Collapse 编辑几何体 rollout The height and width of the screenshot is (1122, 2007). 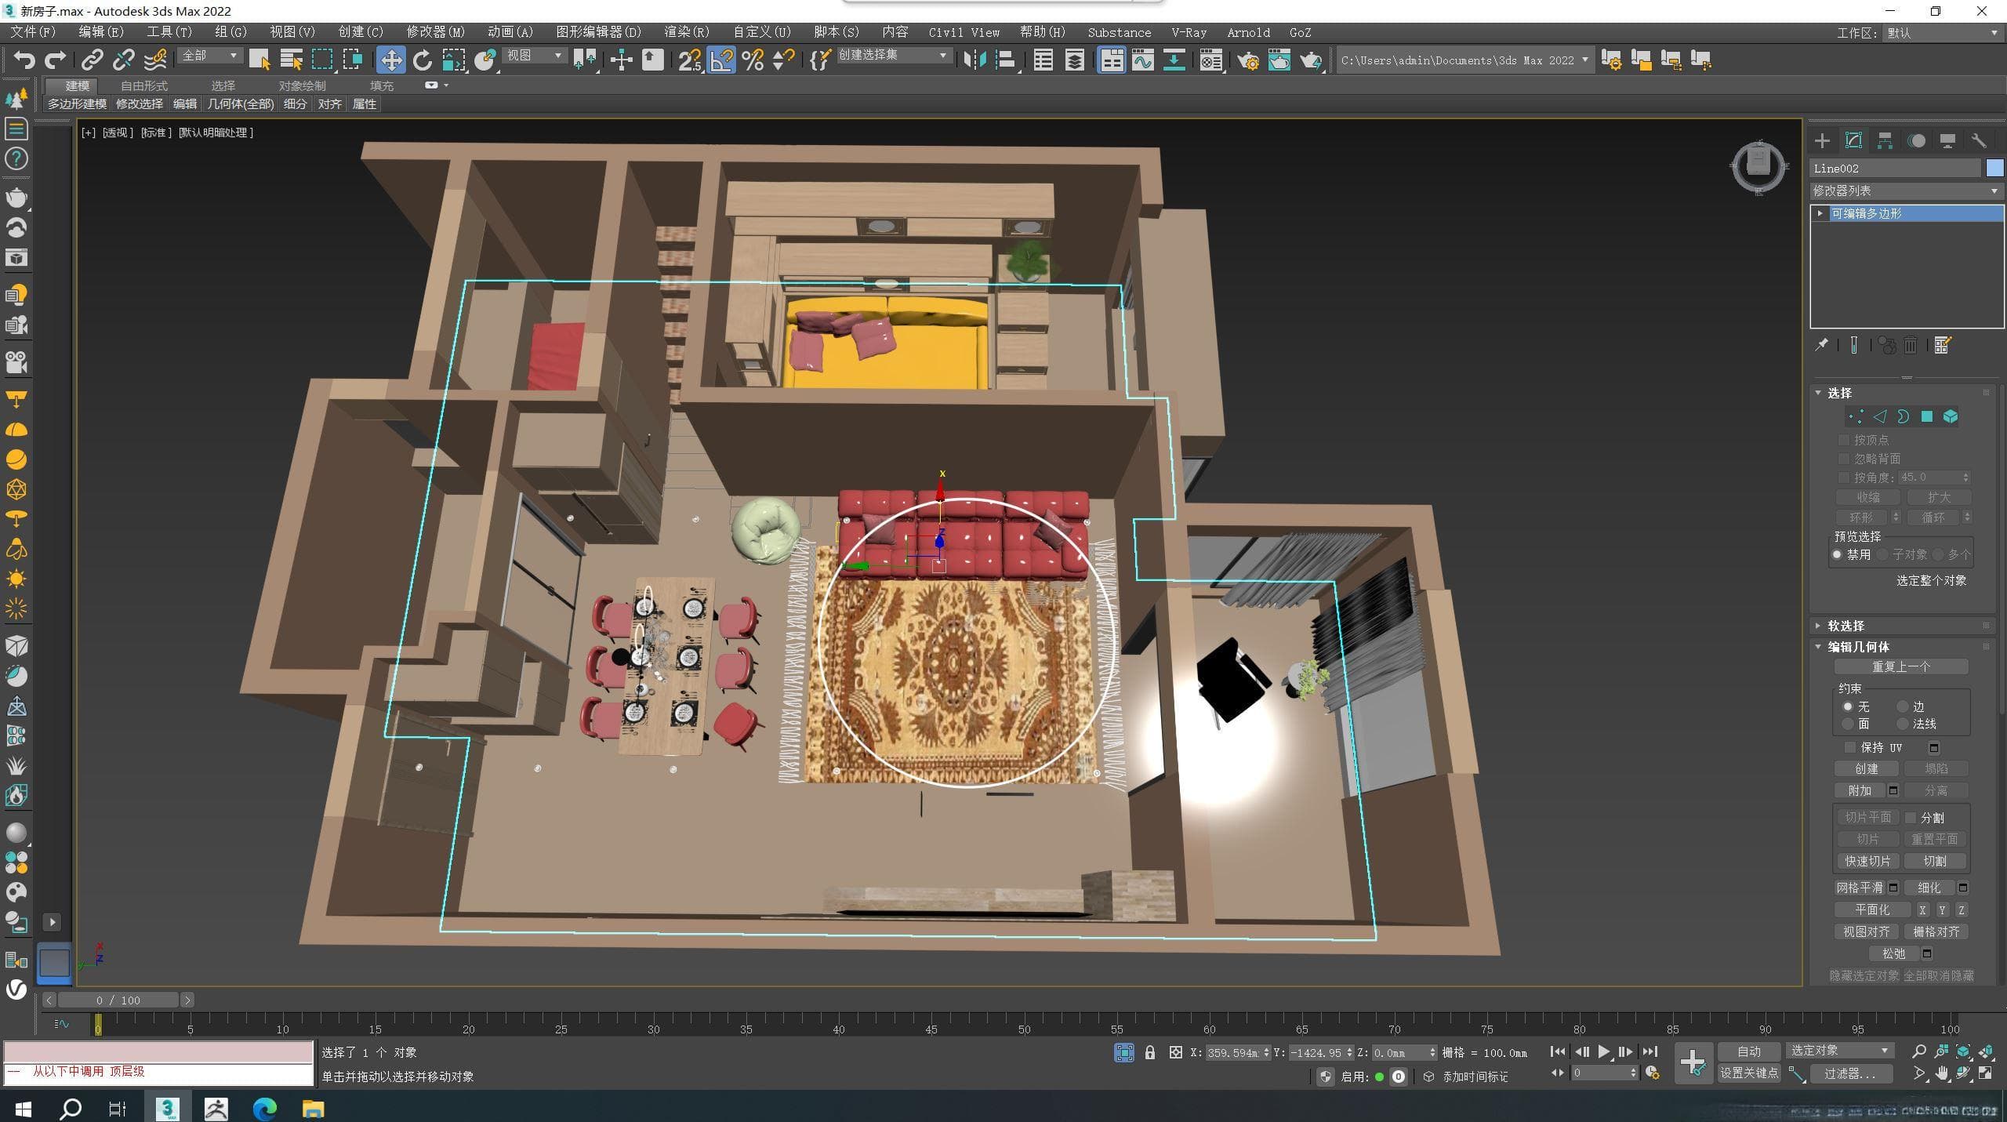(x=1818, y=647)
